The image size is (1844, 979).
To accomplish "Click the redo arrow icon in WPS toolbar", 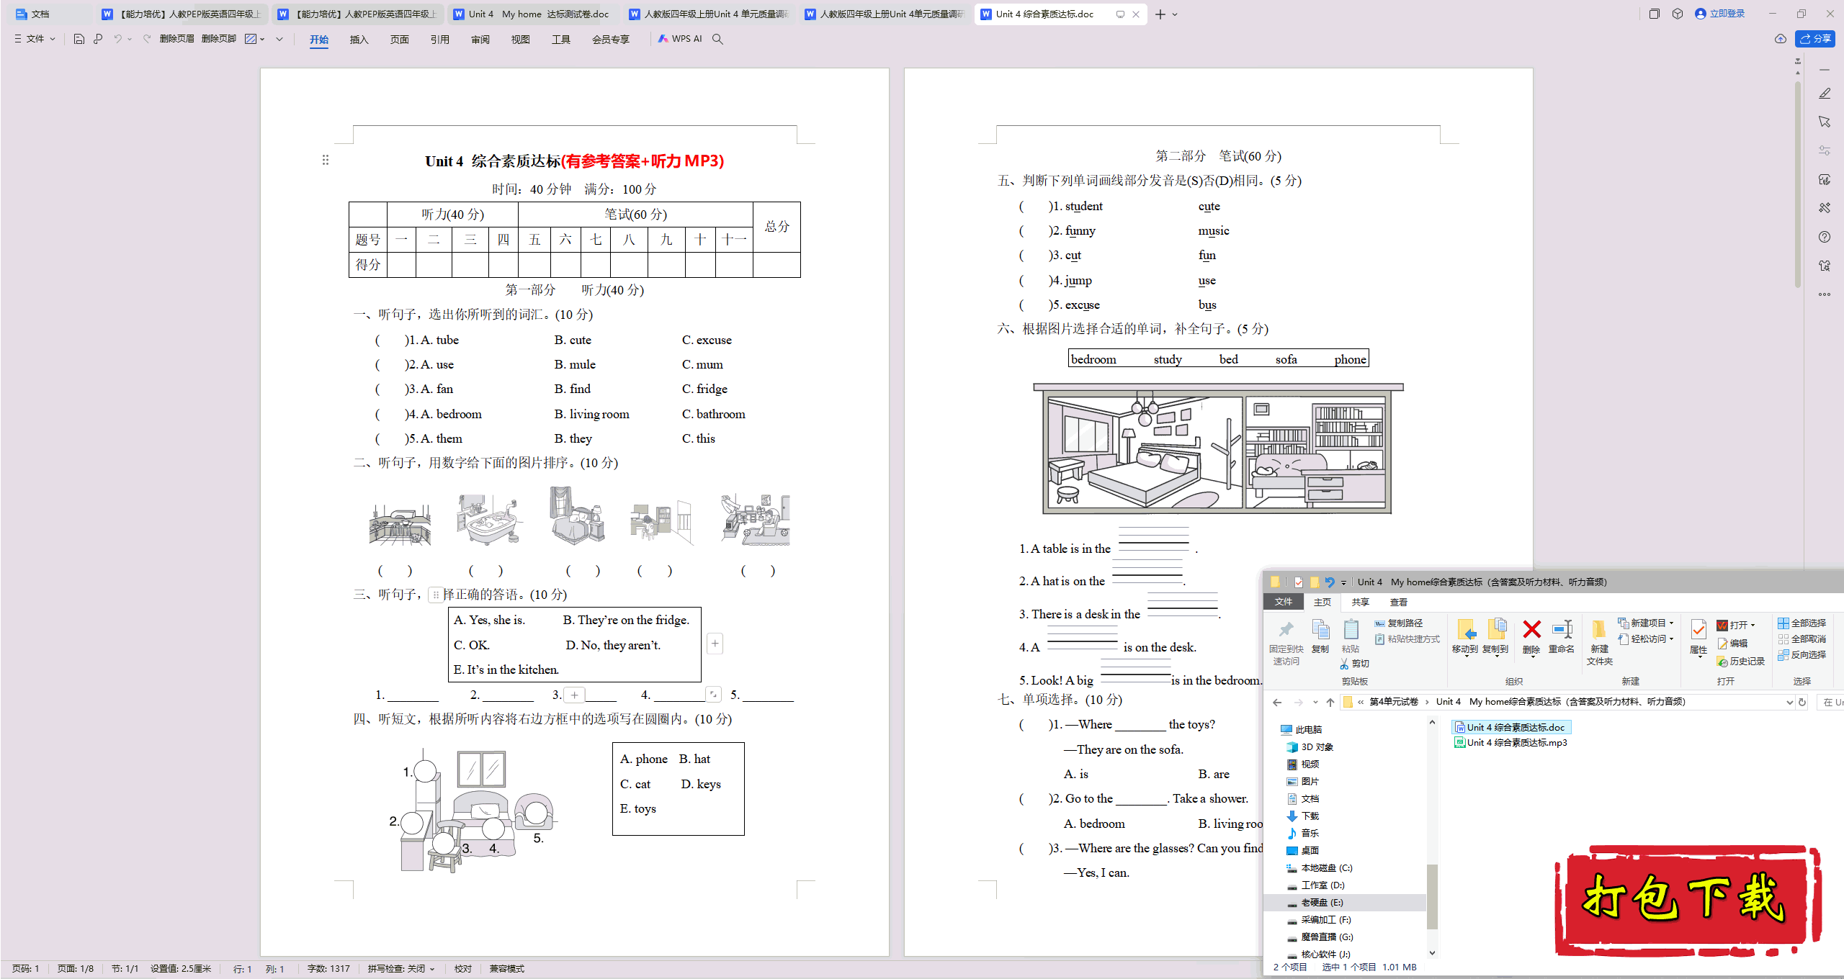I will coord(147,39).
